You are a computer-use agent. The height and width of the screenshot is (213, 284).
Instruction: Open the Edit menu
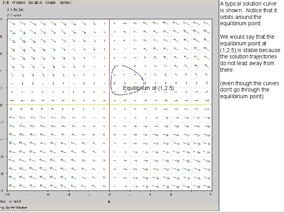6,2
